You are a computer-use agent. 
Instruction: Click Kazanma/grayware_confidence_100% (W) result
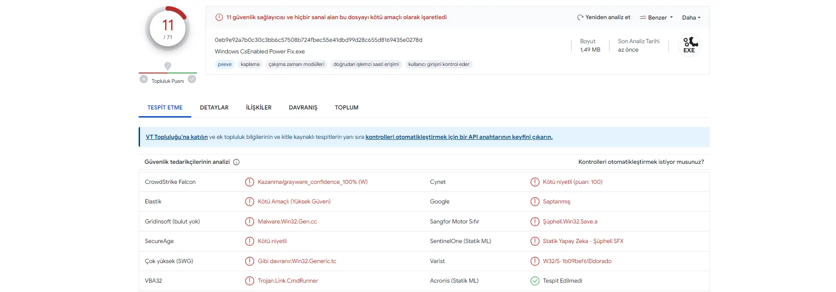(313, 182)
